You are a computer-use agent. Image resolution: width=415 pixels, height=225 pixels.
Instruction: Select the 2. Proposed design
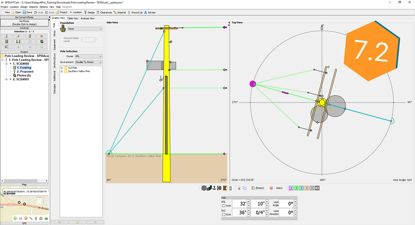tap(25, 72)
